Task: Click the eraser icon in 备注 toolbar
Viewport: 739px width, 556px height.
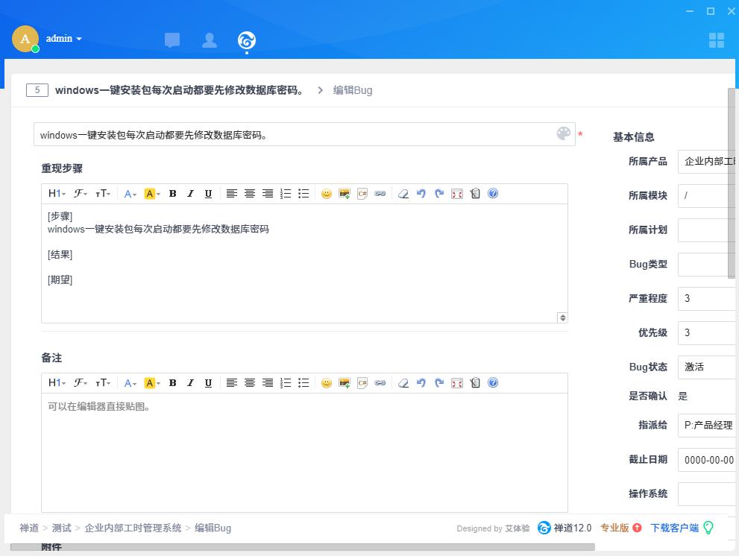Action: coord(403,383)
